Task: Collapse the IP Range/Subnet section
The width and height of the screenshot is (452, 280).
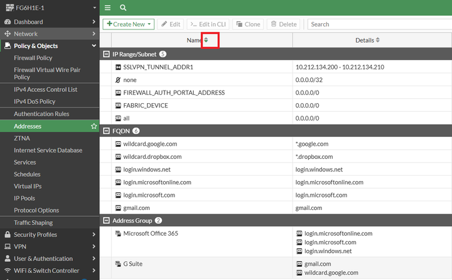Action: [x=106, y=54]
